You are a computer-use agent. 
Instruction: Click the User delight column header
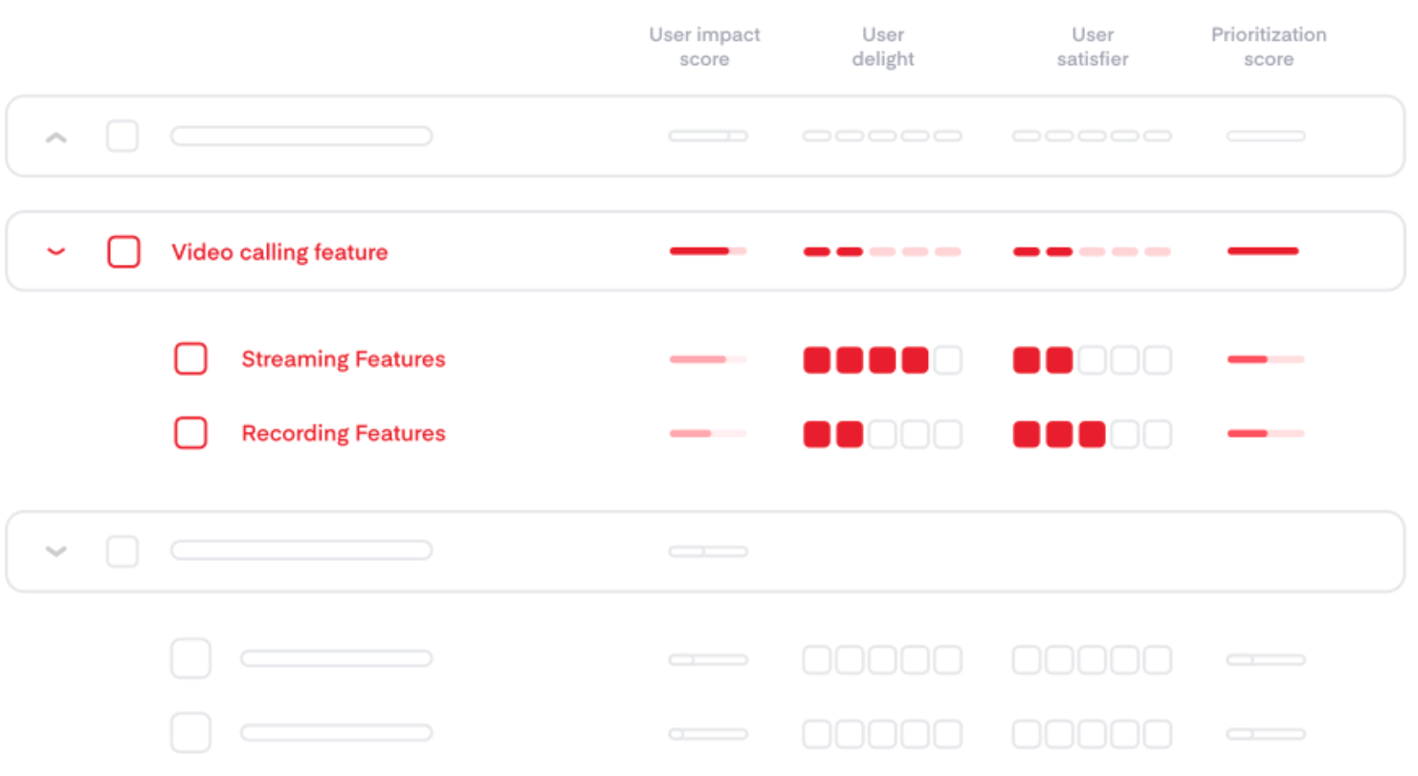click(882, 47)
